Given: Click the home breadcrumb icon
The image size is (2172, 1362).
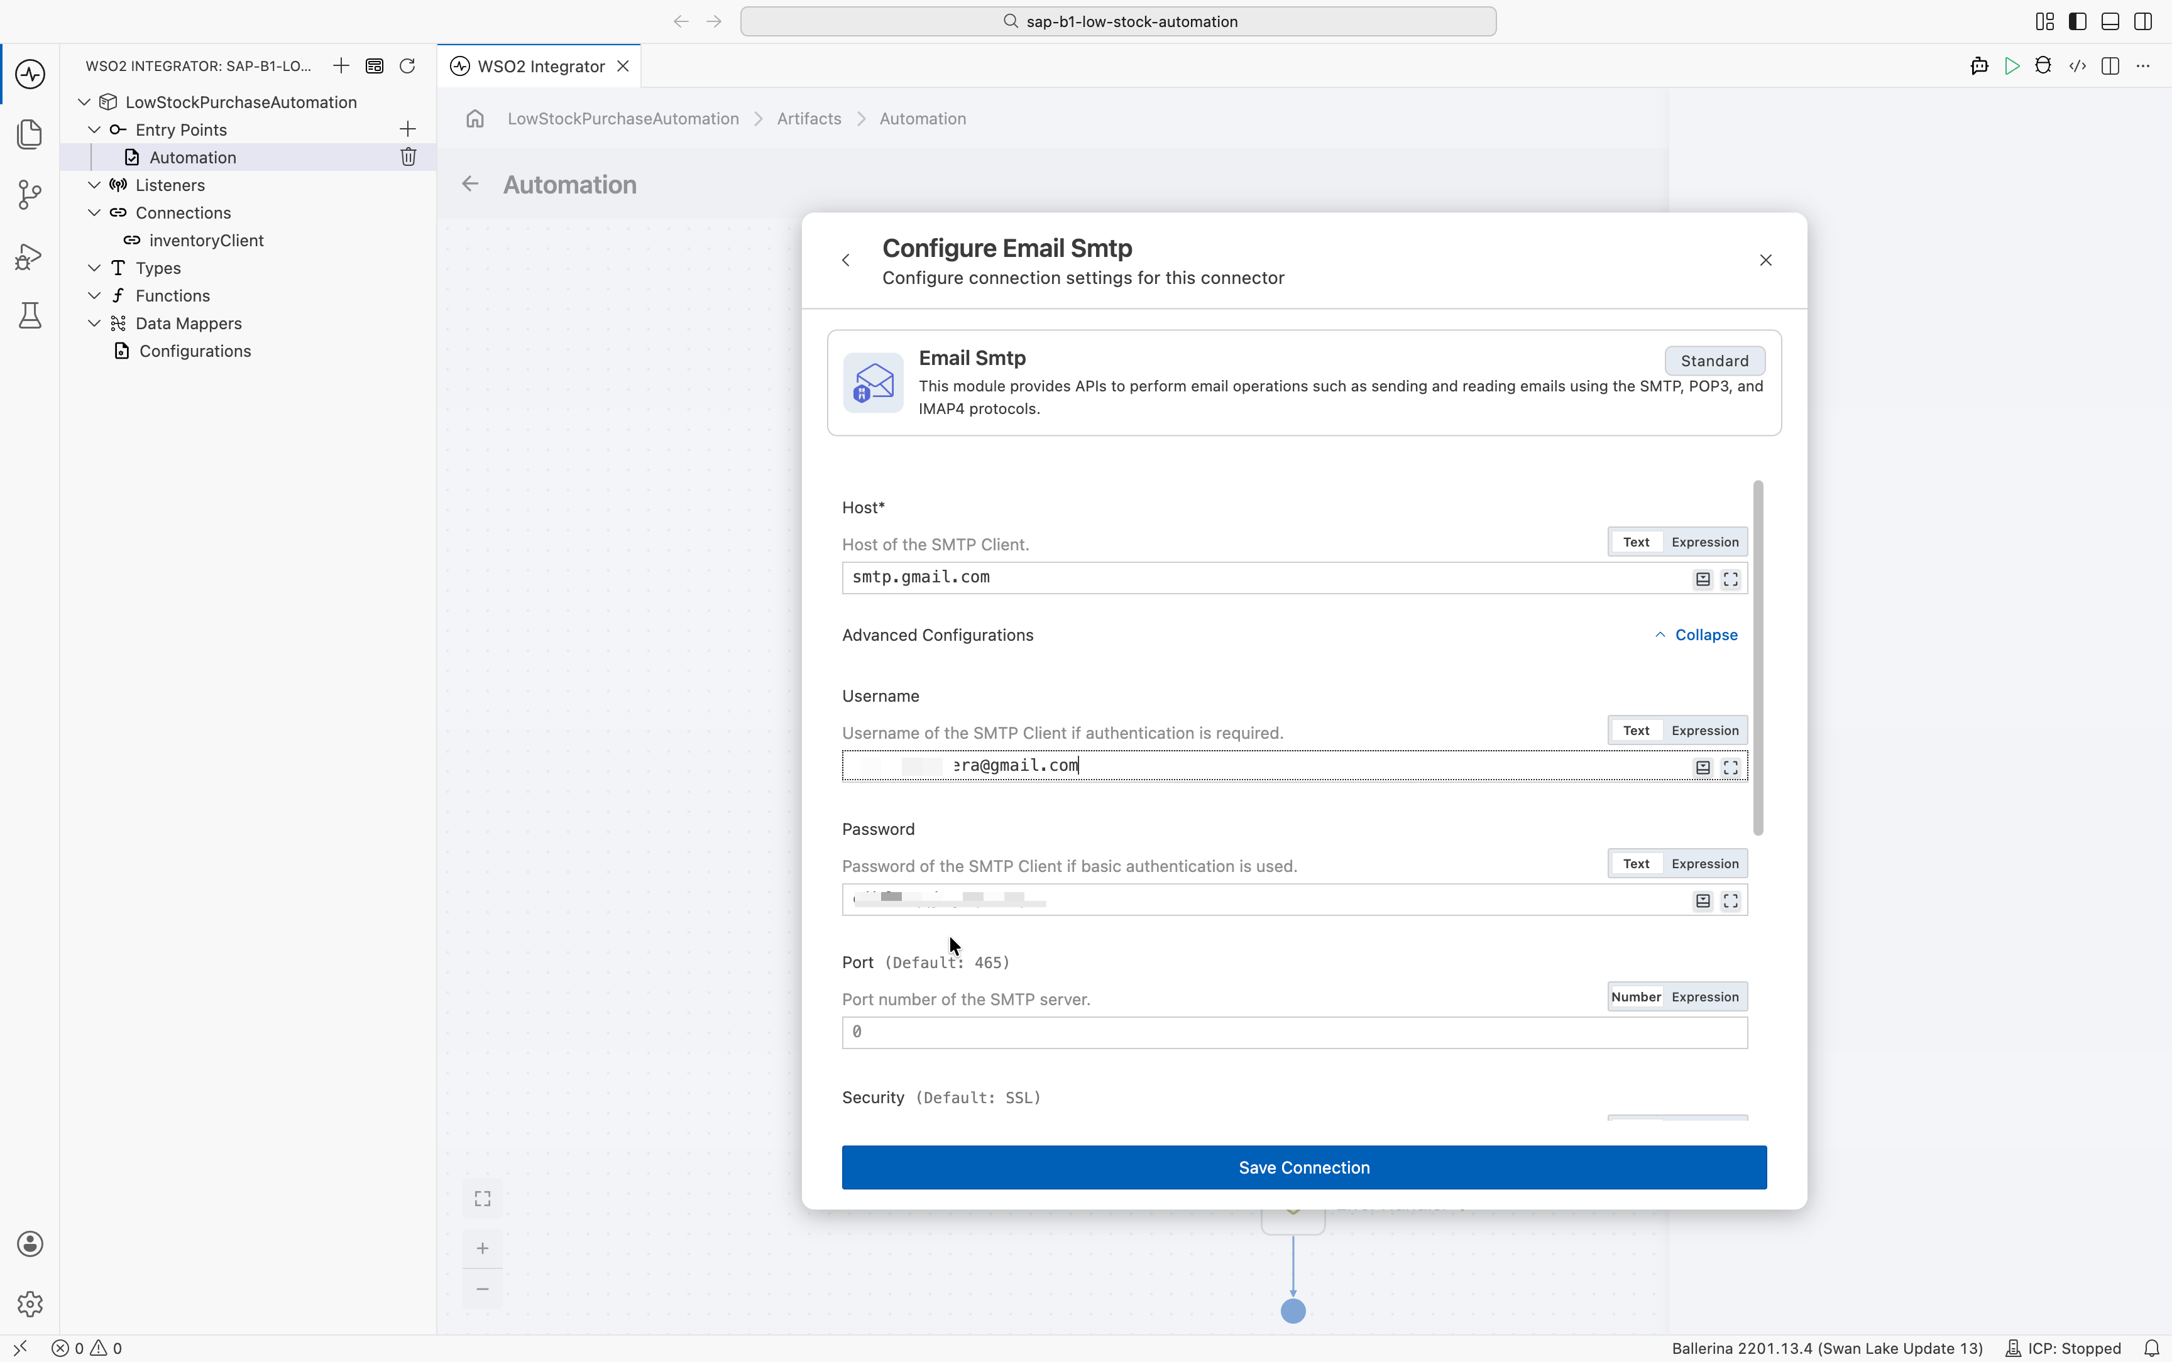Looking at the screenshot, I should [x=474, y=119].
